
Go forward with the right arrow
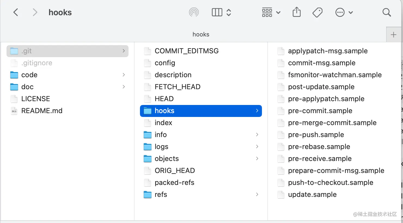coord(35,12)
